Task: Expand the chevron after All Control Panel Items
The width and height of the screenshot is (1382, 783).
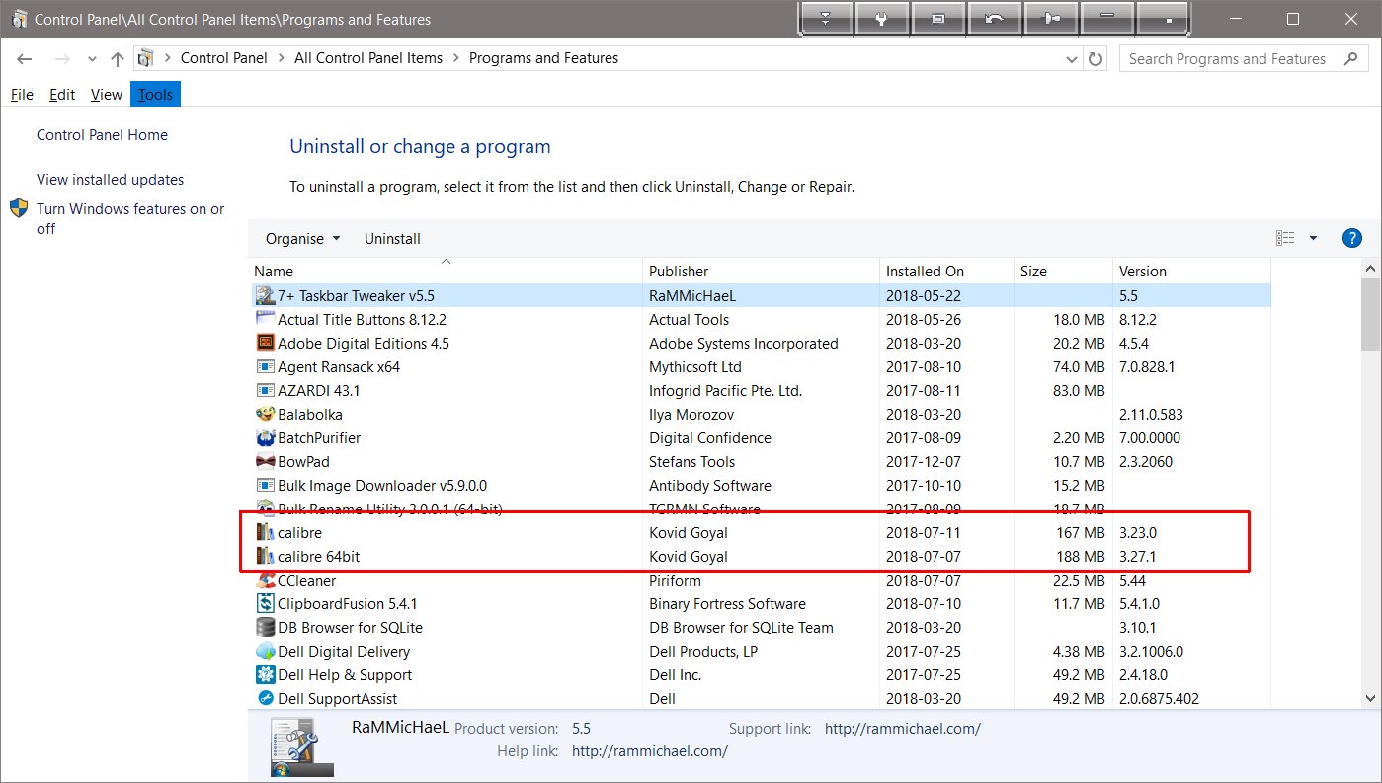Action: click(455, 58)
